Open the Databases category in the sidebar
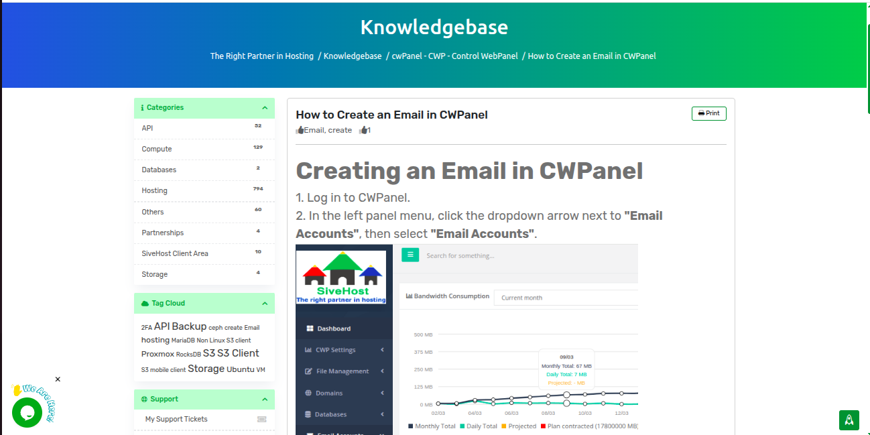Viewport: 870px width, 435px height. point(204,170)
